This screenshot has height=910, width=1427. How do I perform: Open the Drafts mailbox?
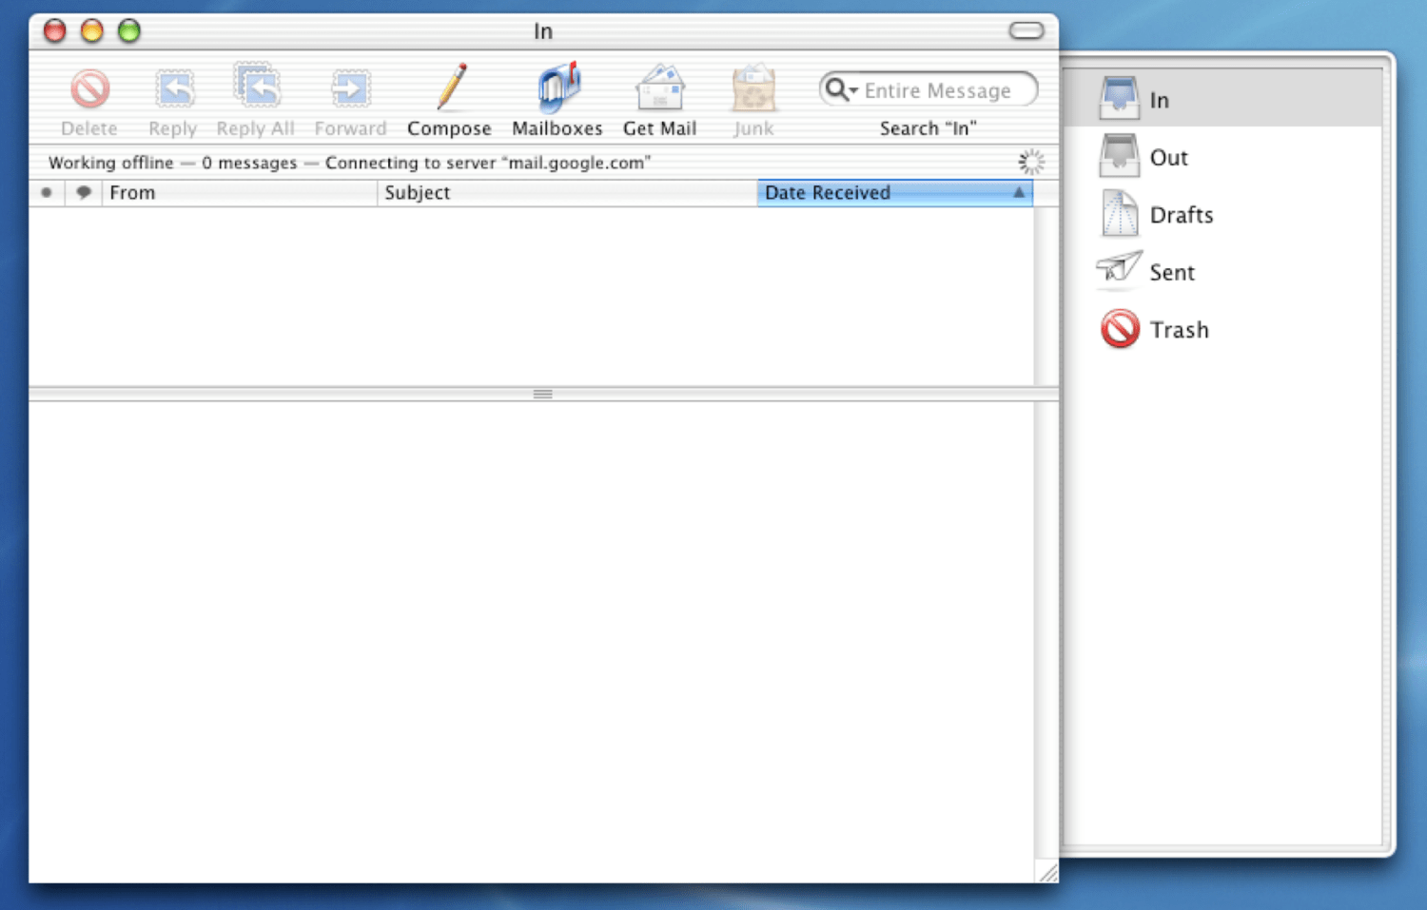click(1222, 214)
